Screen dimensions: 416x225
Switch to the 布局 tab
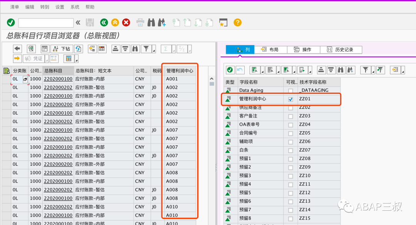[271, 50]
